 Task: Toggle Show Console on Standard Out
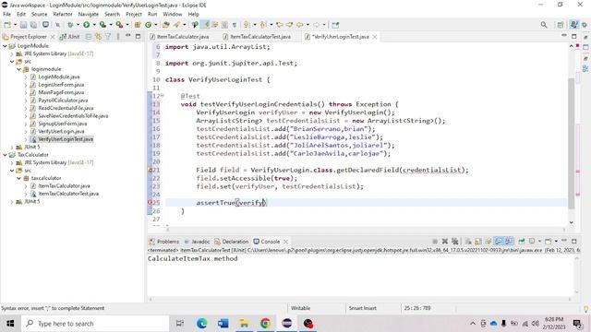coord(499,242)
